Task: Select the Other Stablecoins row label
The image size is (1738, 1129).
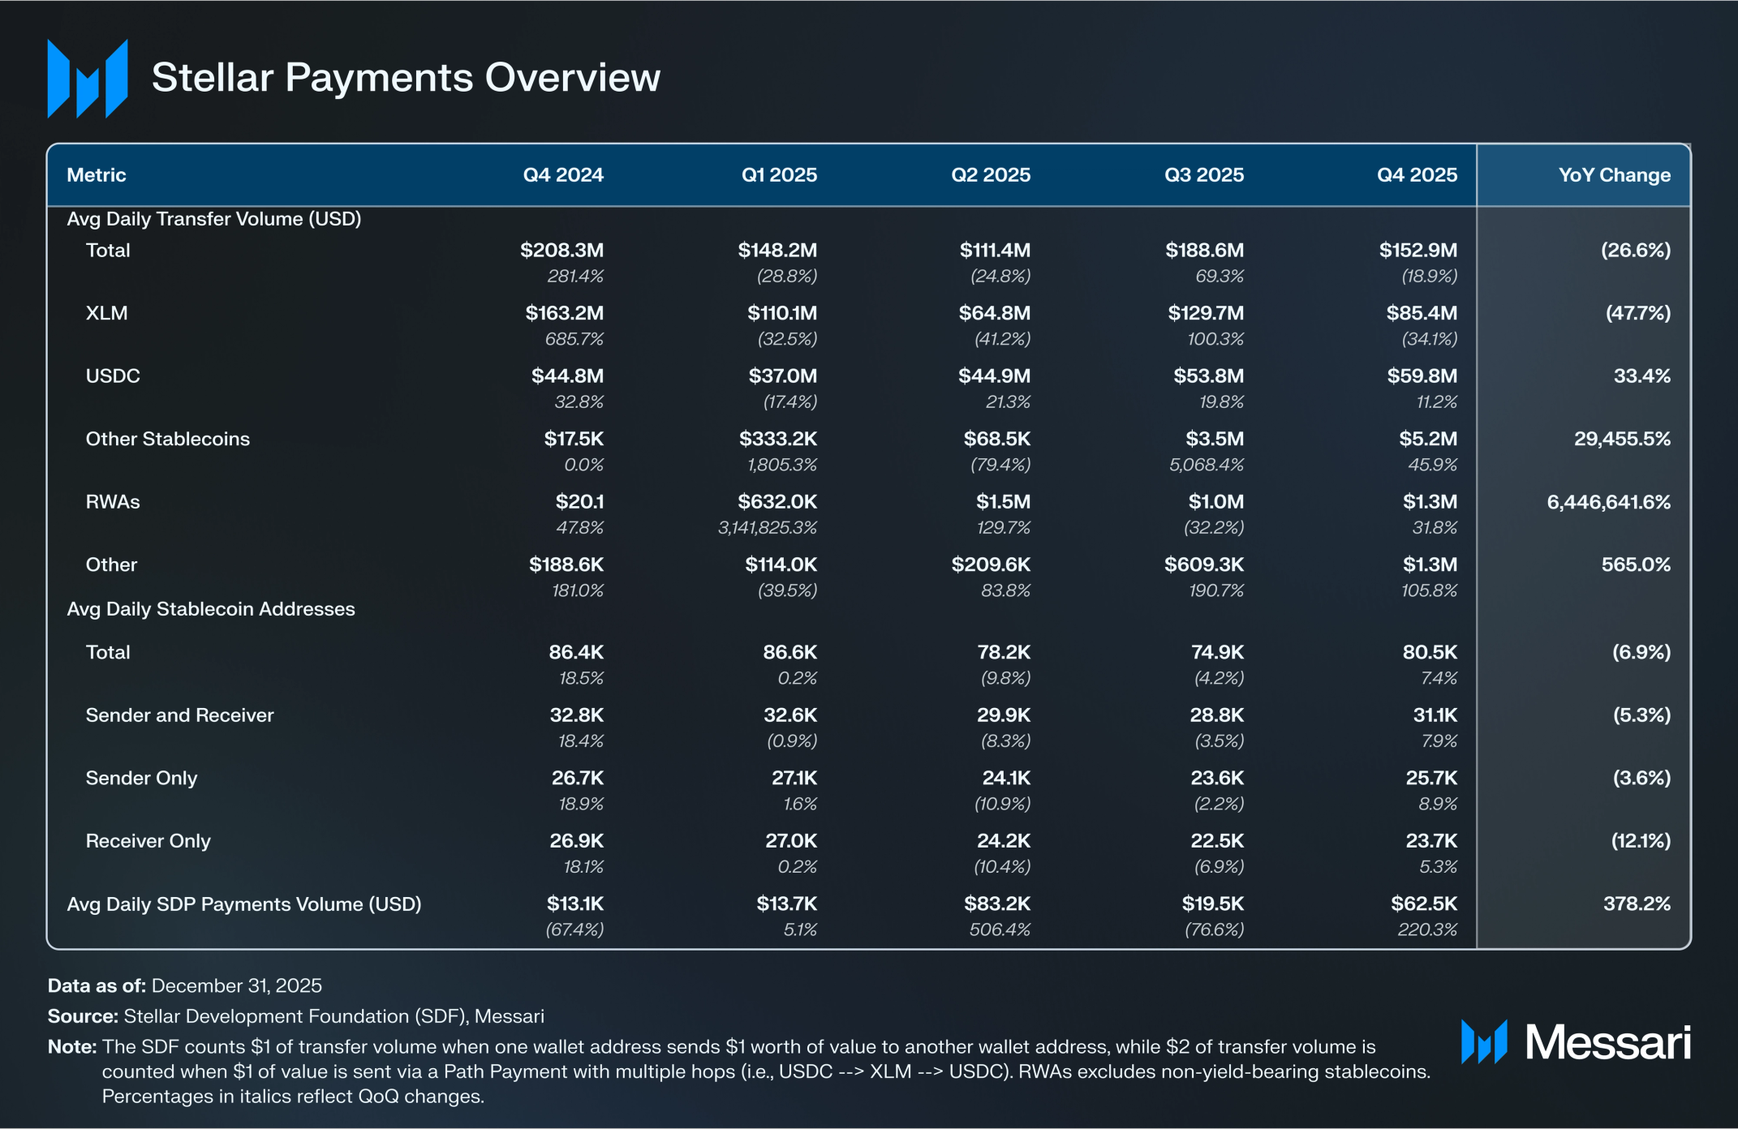Action: [168, 439]
